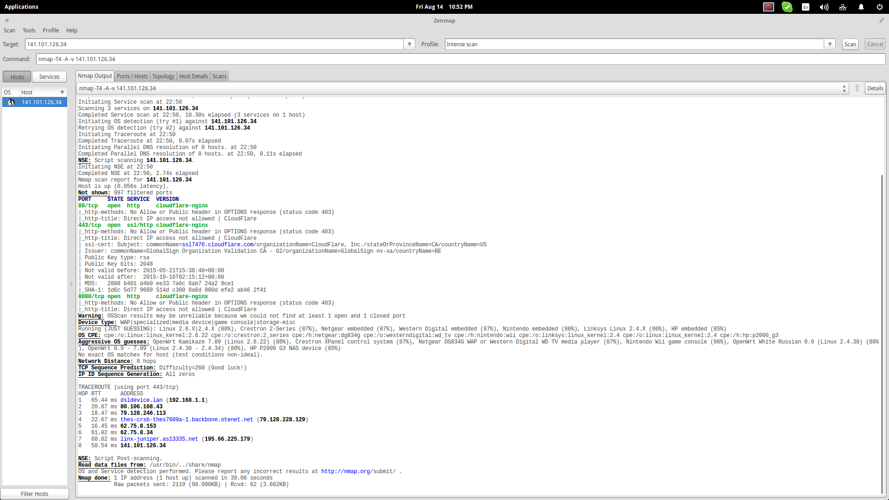Open the Help menu

coord(72,31)
